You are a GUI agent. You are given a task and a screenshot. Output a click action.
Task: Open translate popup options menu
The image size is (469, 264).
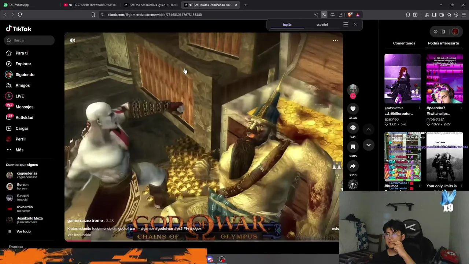tap(346, 25)
